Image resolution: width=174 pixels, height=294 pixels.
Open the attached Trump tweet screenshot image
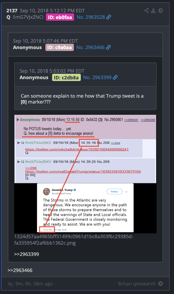pos(85,174)
